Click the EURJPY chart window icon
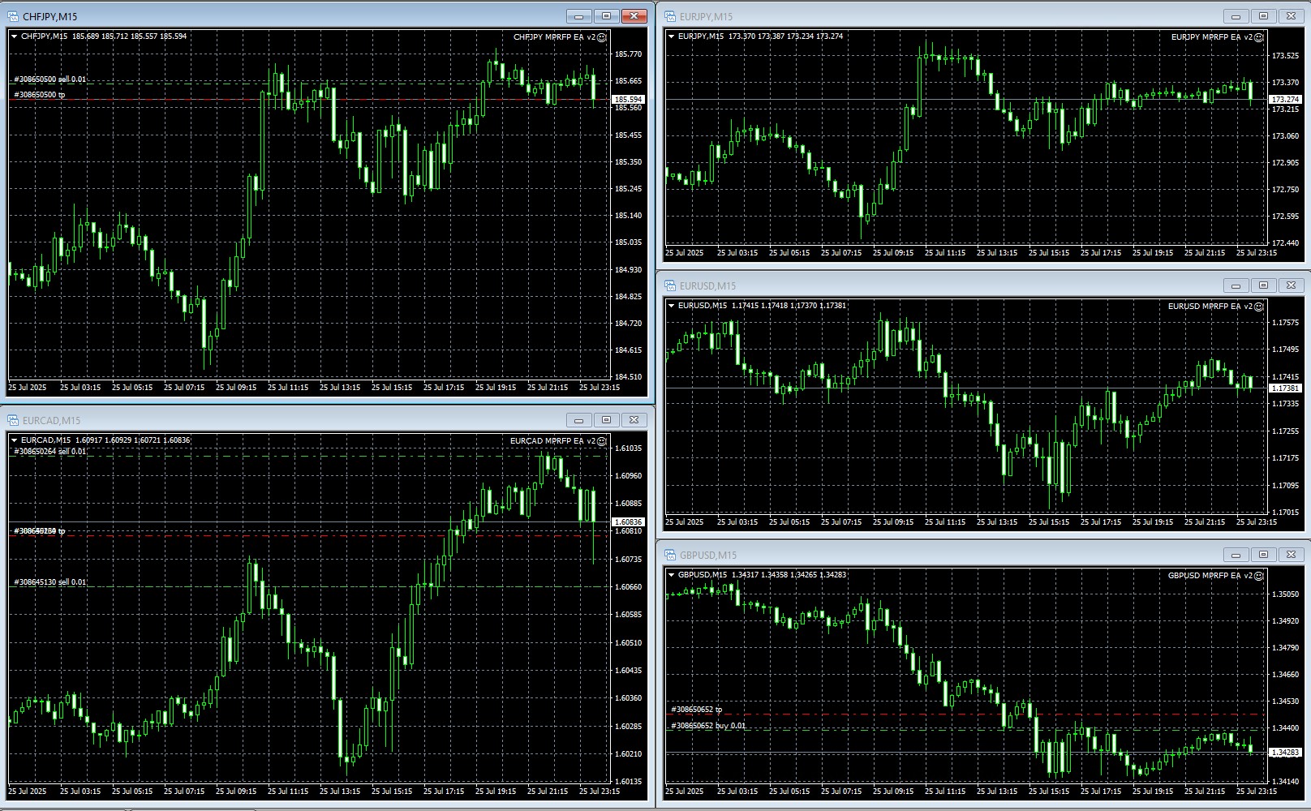 coord(670,16)
